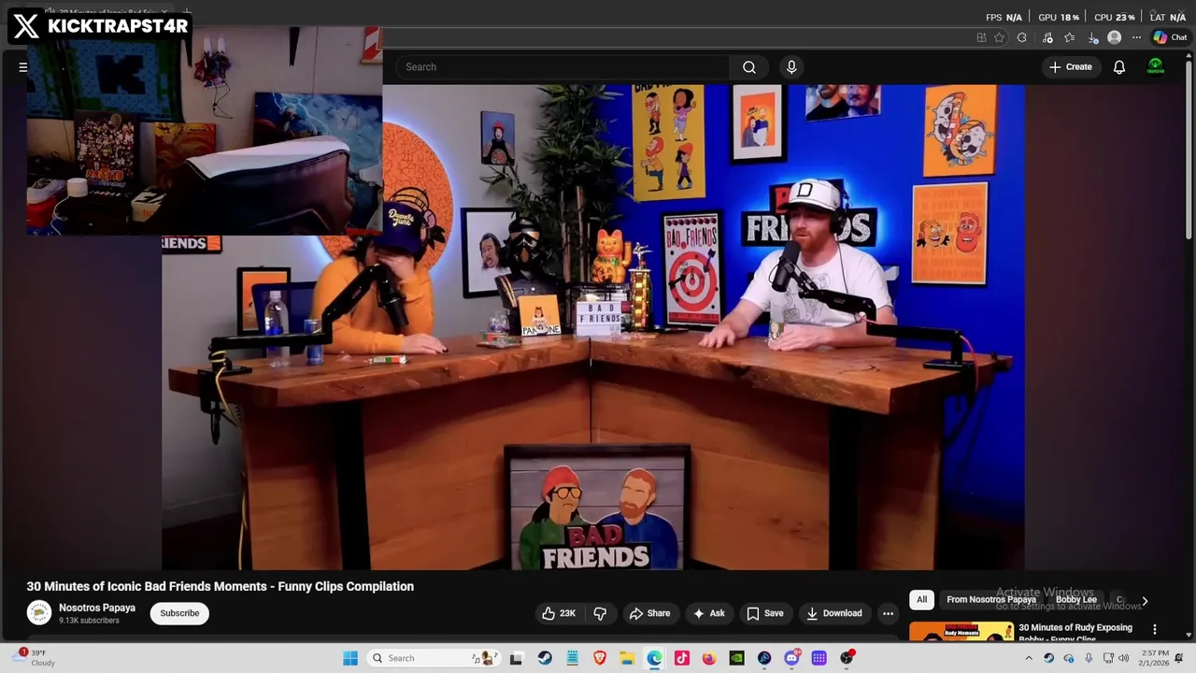This screenshot has width=1196, height=673.
Task: Click the taskbar Search box
Action: pos(434,658)
